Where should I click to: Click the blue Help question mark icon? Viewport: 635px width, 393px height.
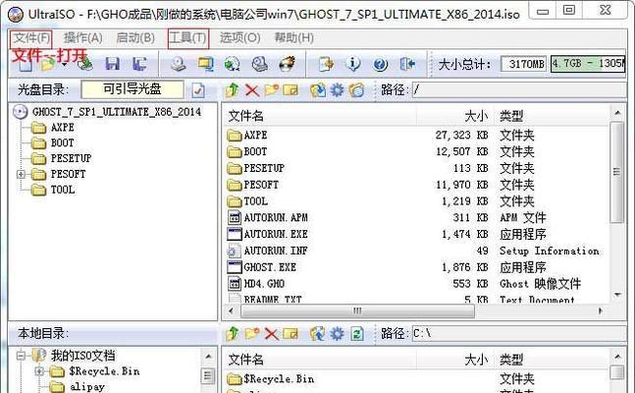tap(380, 64)
